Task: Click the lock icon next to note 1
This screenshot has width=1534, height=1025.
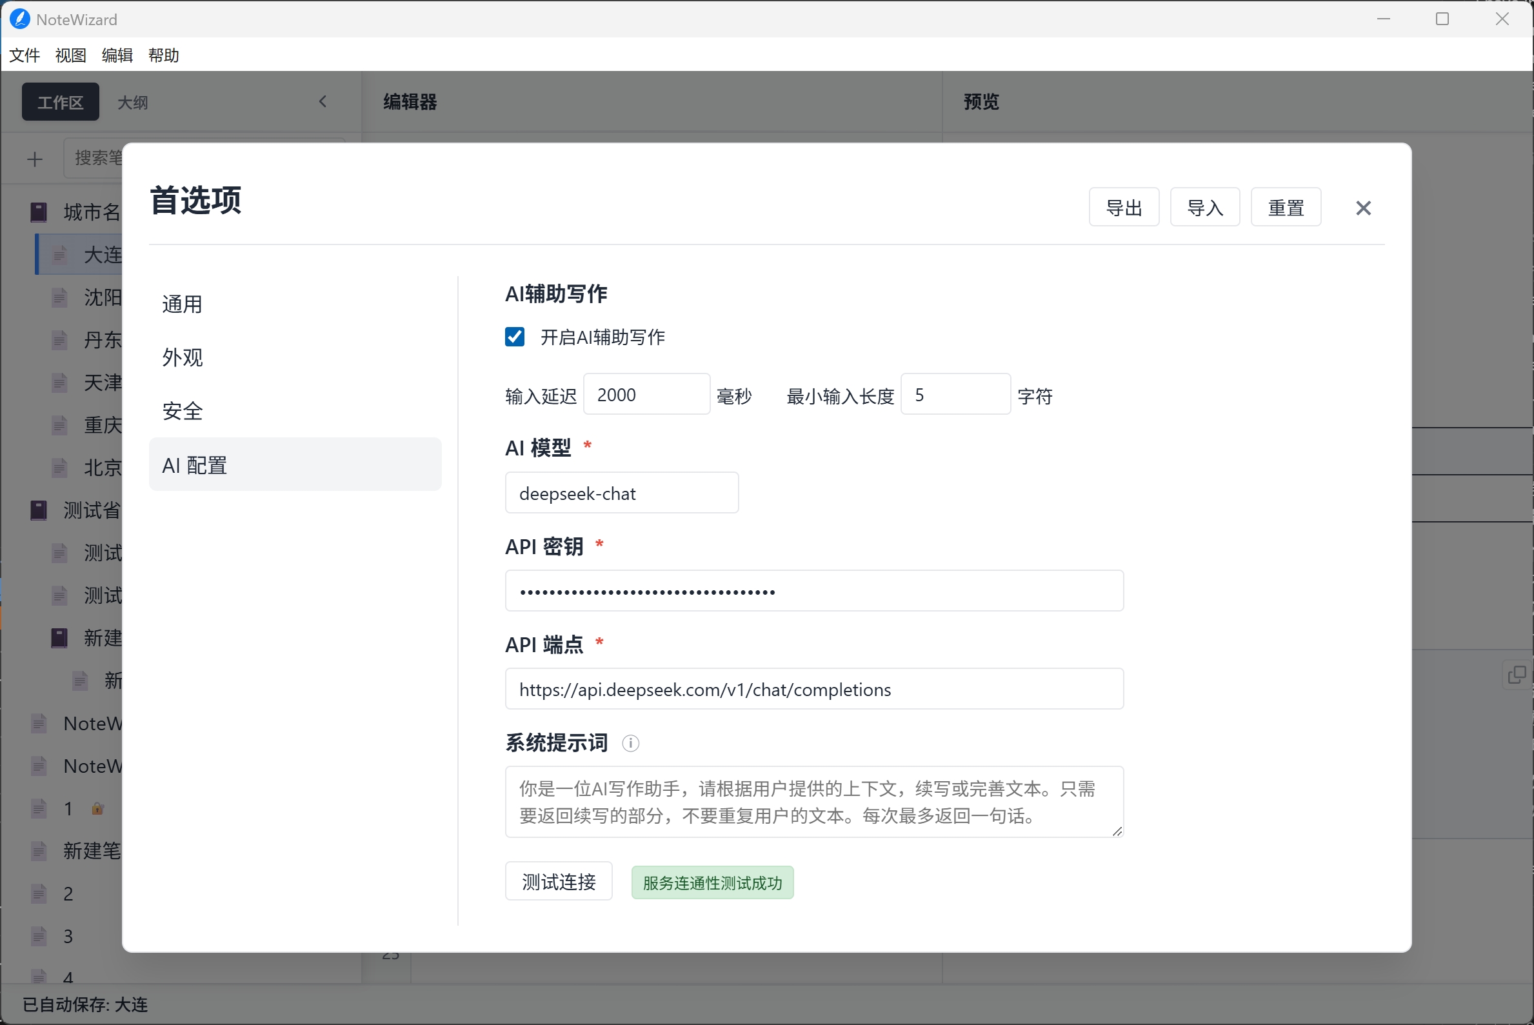Action: pyautogui.click(x=97, y=809)
